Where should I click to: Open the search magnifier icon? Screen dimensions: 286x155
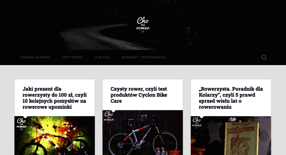point(264,58)
